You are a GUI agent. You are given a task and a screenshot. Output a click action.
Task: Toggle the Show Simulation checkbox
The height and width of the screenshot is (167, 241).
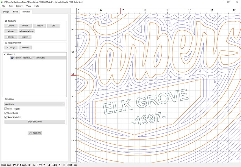(5, 117)
